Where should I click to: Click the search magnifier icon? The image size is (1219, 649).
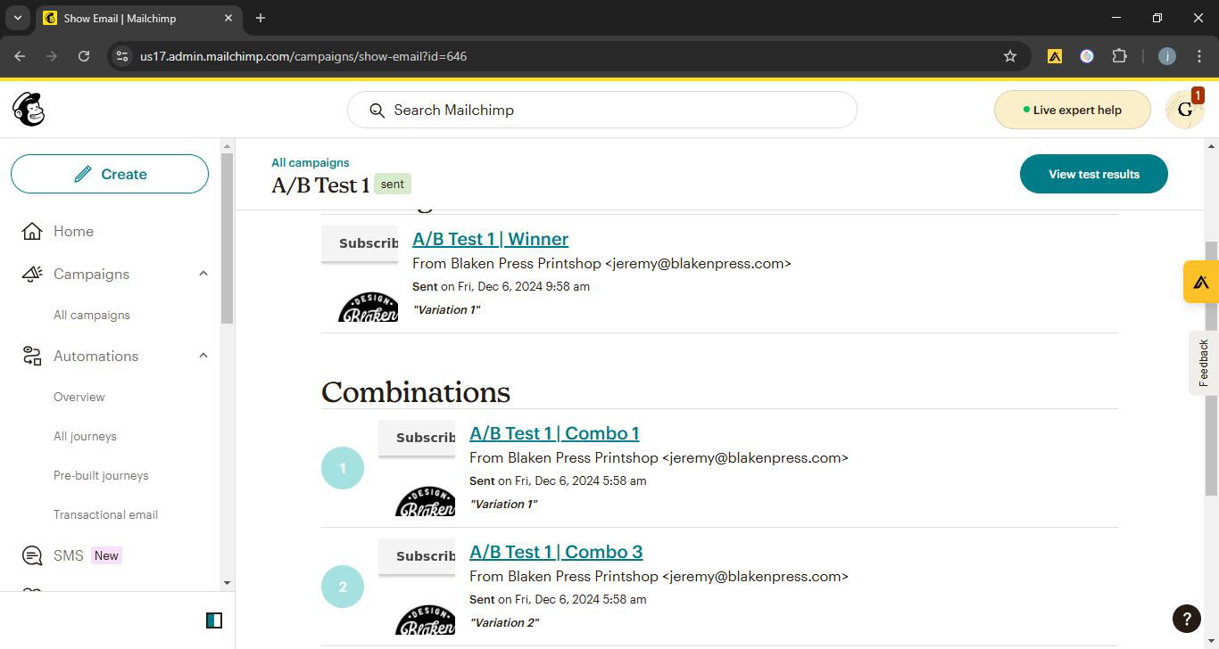point(377,111)
